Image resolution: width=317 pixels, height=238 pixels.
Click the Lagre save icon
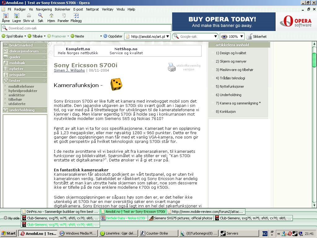(17, 16)
